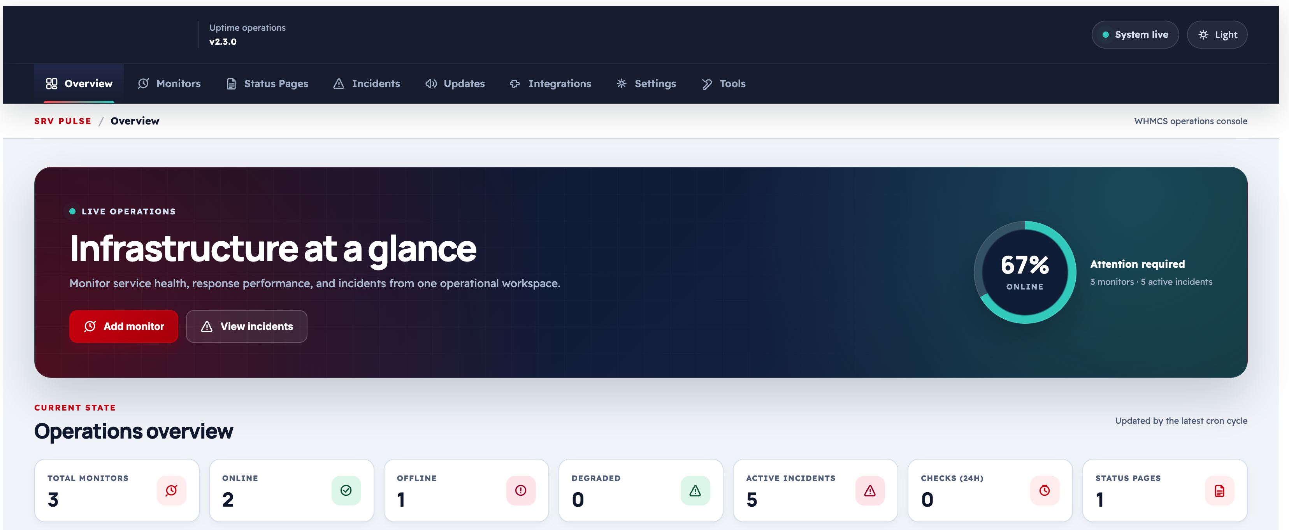Click the Monitors clock icon in the navigation
The width and height of the screenshot is (1289, 530).
(144, 84)
